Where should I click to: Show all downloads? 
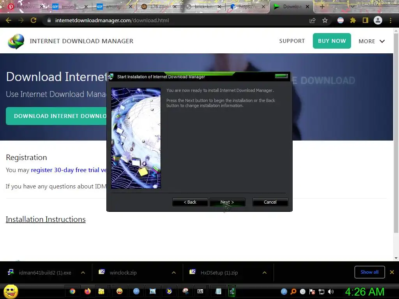tap(369, 272)
